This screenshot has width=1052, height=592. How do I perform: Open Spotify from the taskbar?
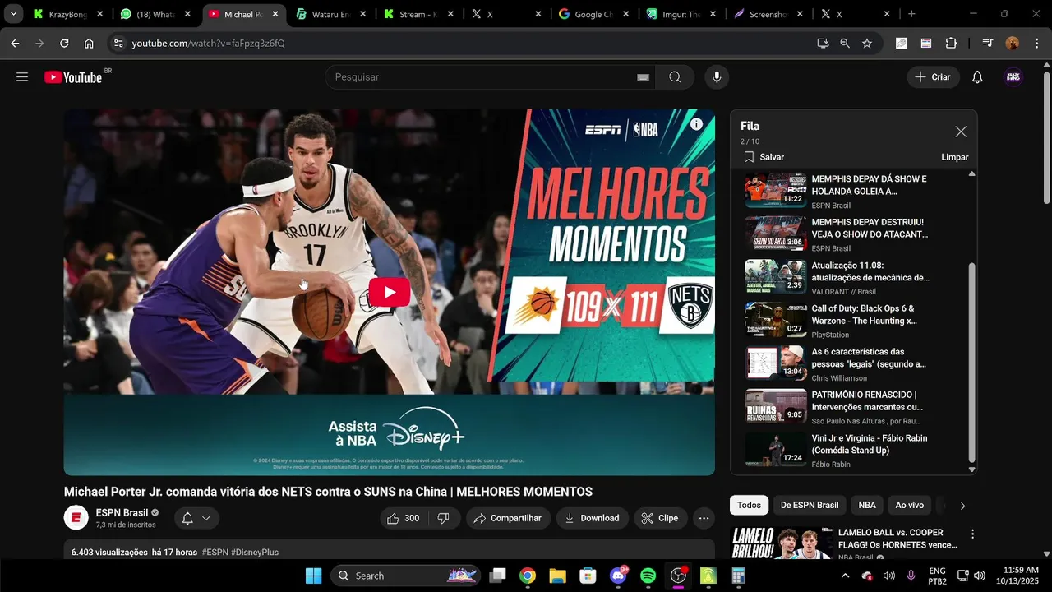tap(648, 576)
